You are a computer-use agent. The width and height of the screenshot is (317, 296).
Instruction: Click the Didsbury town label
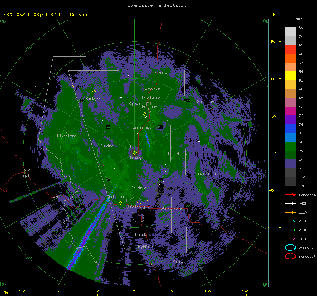(x=133, y=158)
